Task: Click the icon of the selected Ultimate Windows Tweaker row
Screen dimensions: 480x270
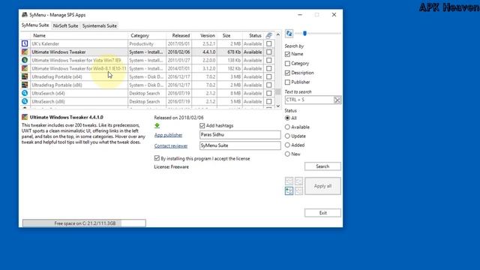Action: click(x=25, y=52)
